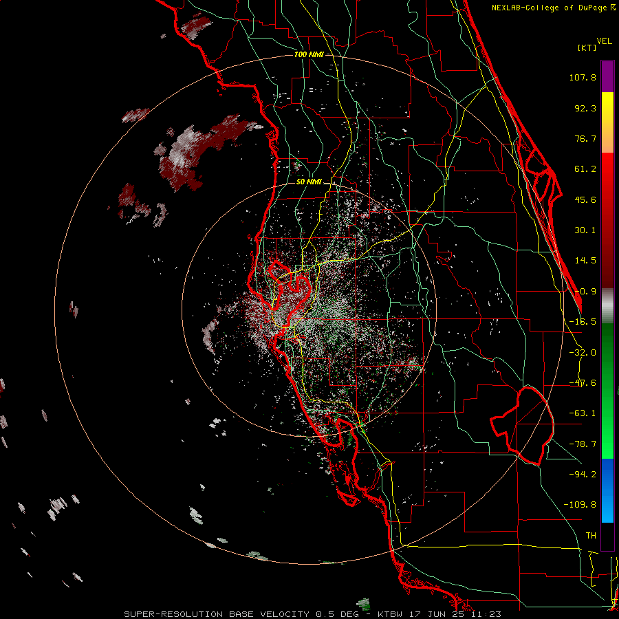Click the TH threshold label in legend

click(x=591, y=536)
